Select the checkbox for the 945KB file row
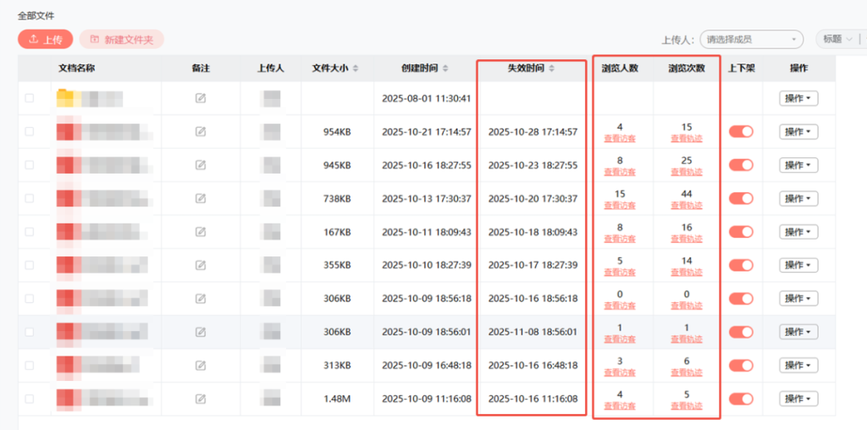Screen dimensions: 867x430 point(30,165)
